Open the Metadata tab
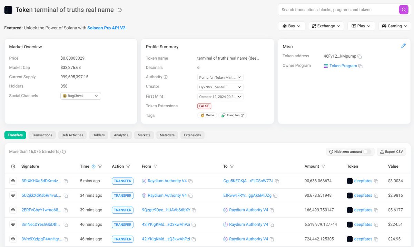The image size is (414, 247). pos(167,135)
